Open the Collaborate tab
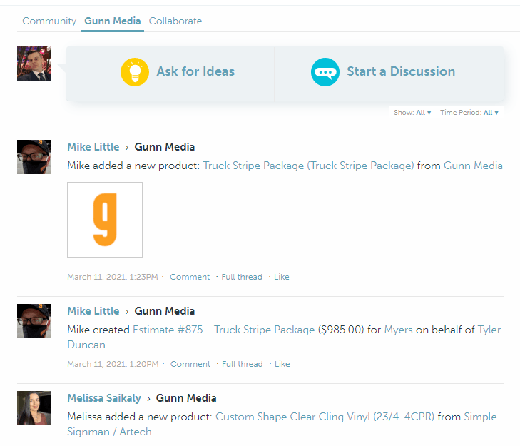Screen dimensions: 520x446 click(175, 21)
